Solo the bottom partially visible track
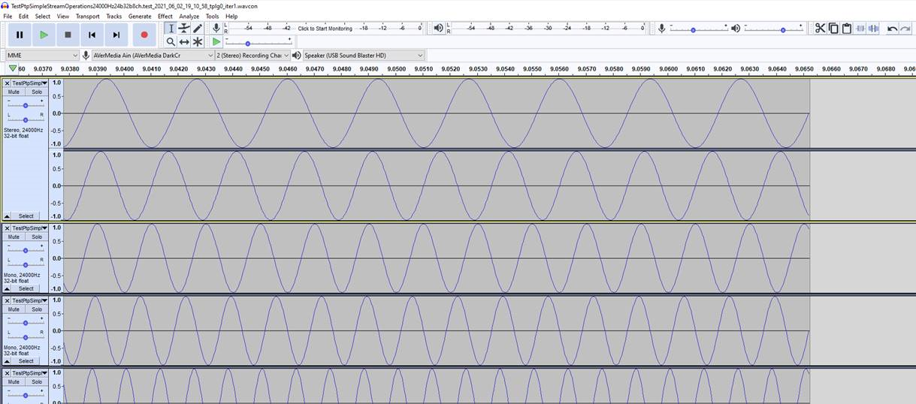The height and width of the screenshot is (404, 916). (x=37, y=381)
